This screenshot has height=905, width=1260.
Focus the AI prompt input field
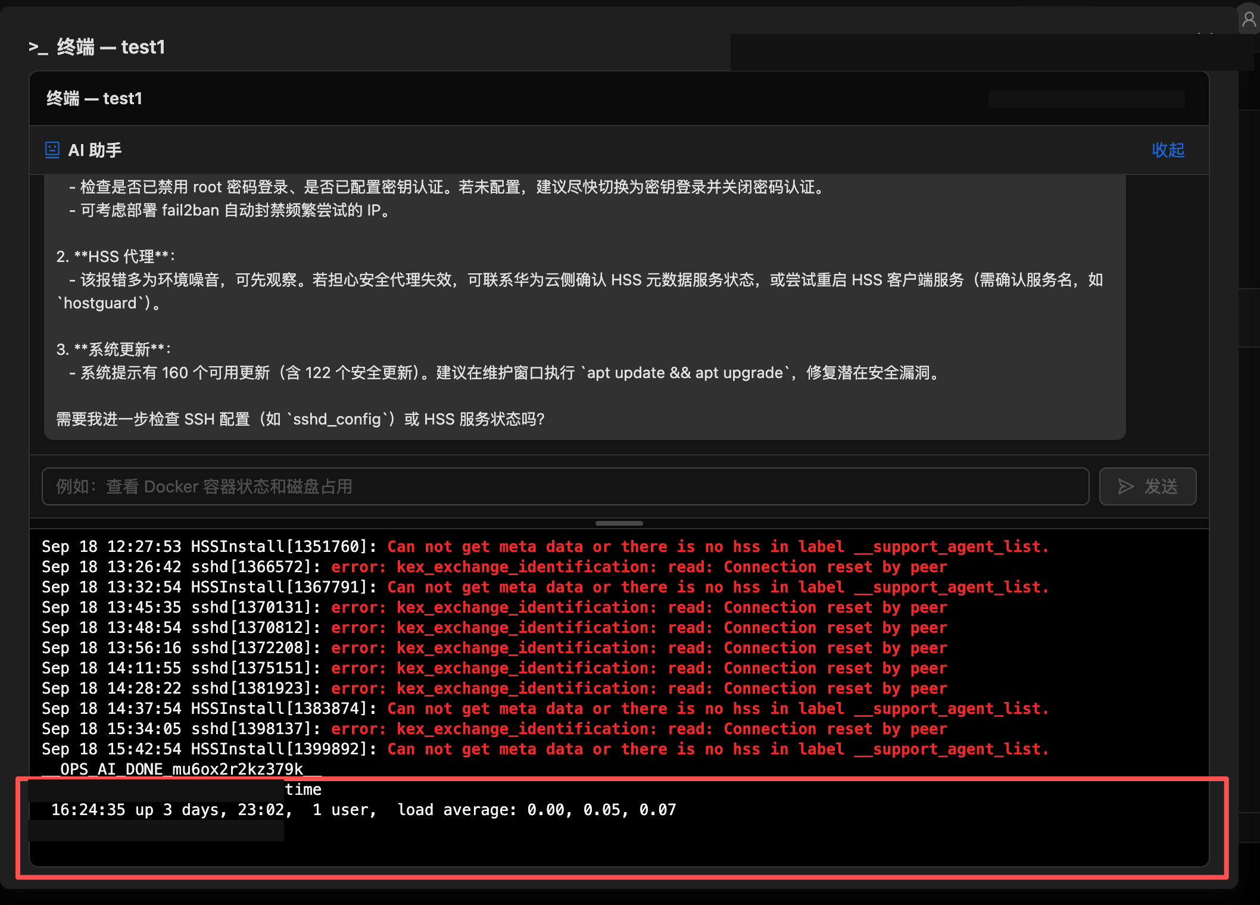pyautogui.click(x=565, y=486)
